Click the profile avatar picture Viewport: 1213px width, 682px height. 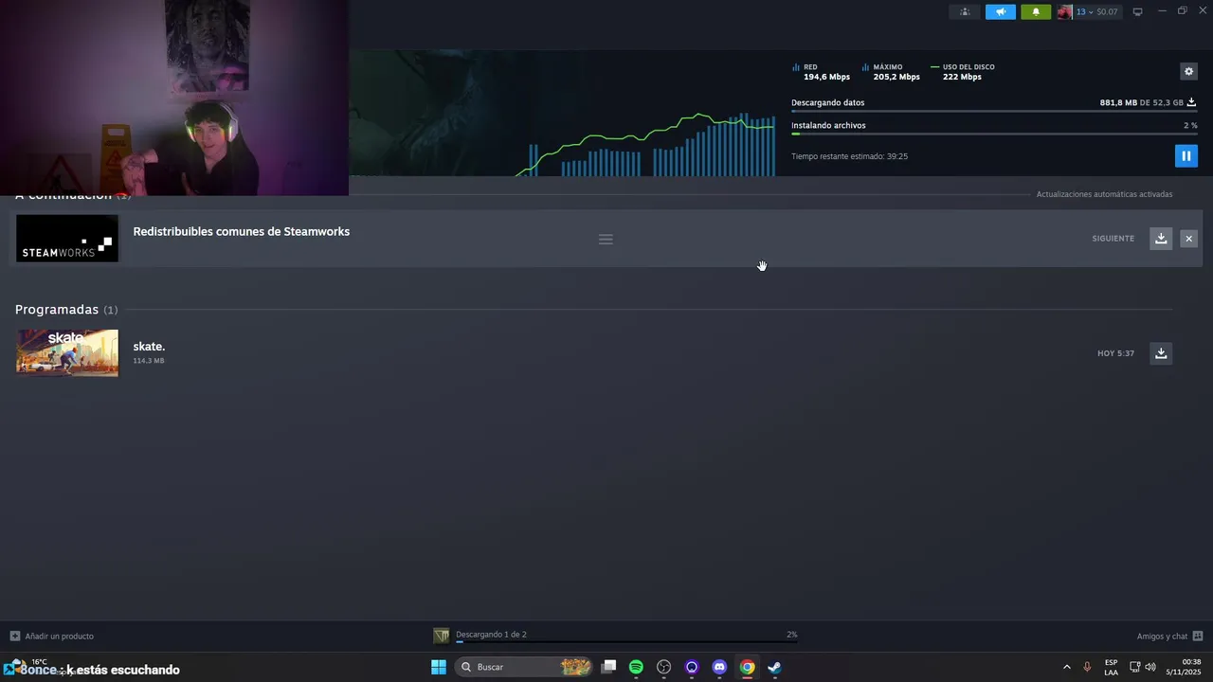coord(1065,11)
